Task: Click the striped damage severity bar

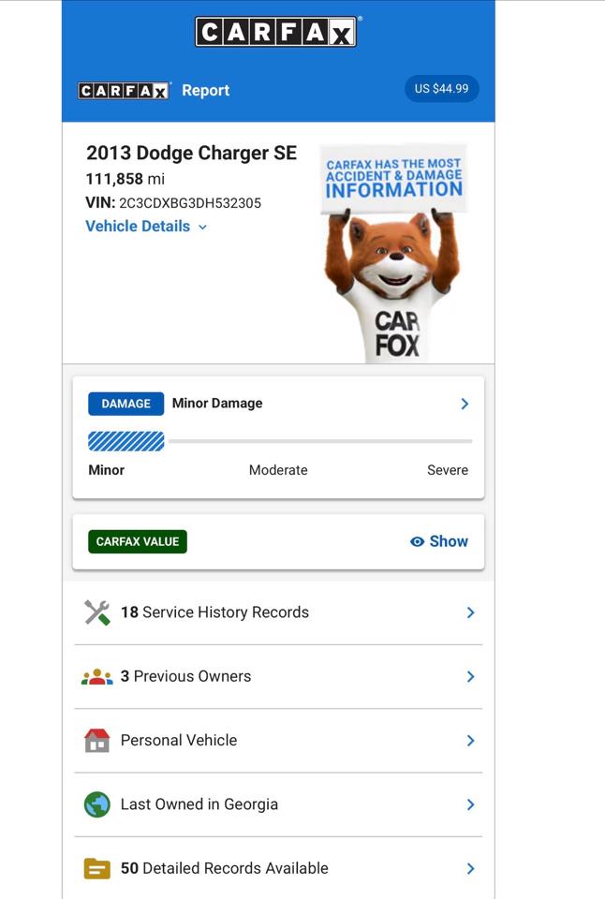Action: click(126, 441)
